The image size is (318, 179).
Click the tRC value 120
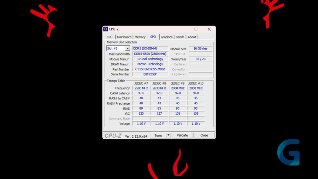(141, 114)
